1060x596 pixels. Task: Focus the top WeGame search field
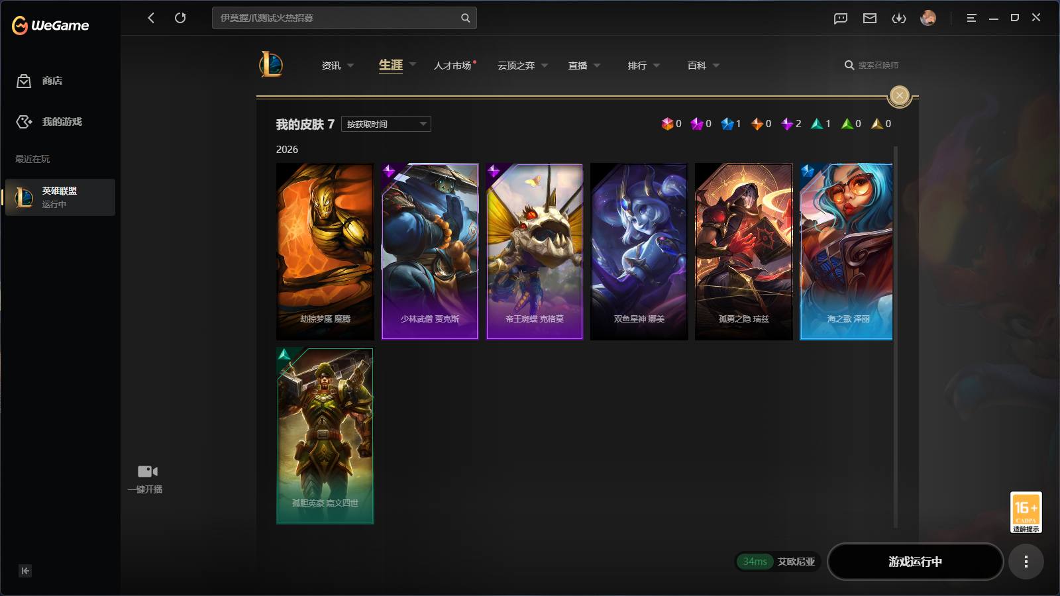(x=344, y=18)
